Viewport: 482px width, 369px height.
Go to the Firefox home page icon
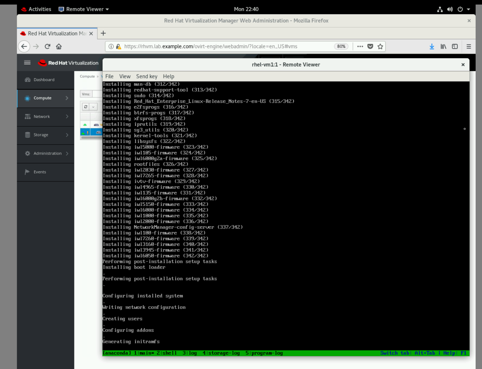pos(59,46)
